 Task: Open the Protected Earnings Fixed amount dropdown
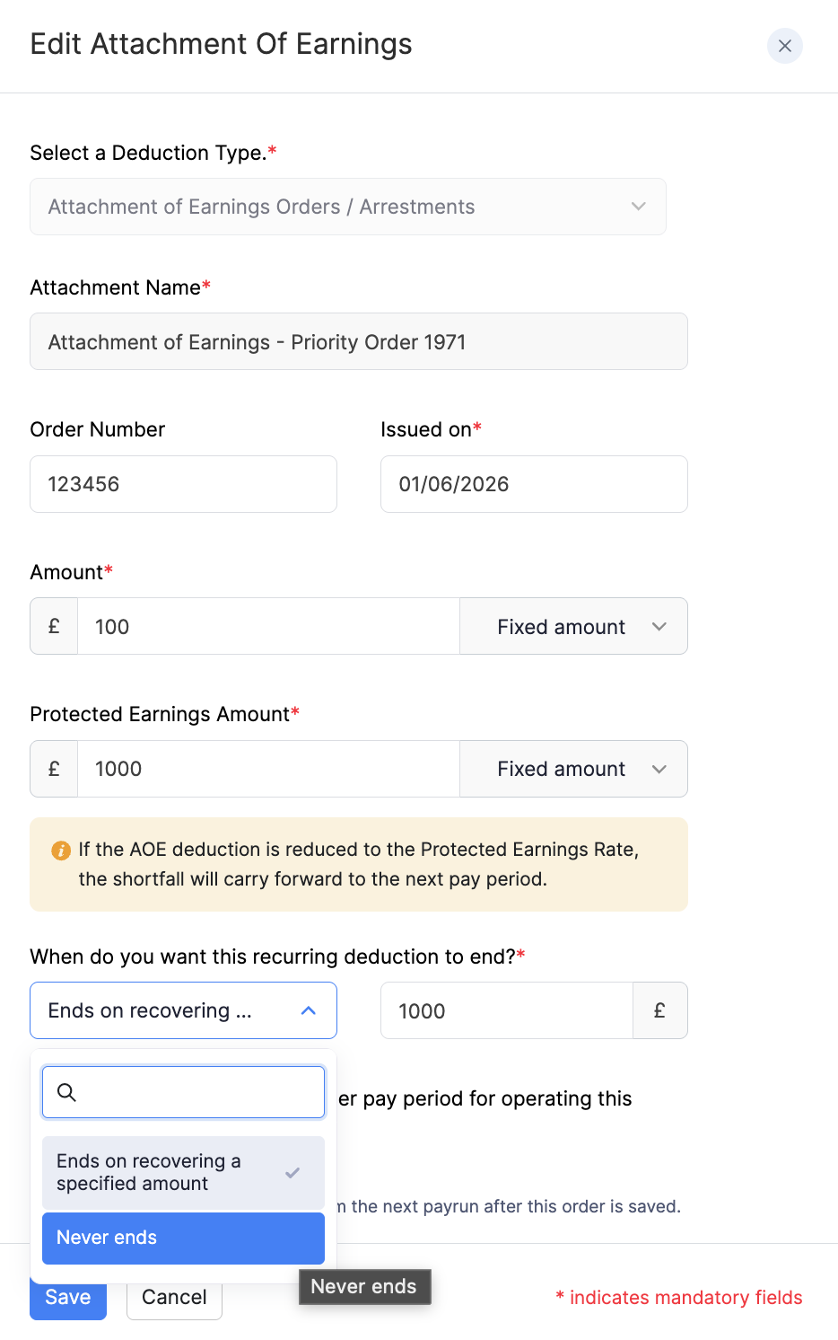(x=573, y=769)
